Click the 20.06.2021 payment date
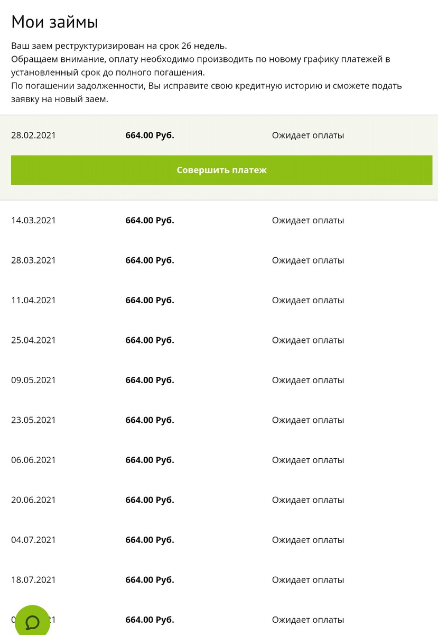Viewport: 438px width, 635px height. 33,500
